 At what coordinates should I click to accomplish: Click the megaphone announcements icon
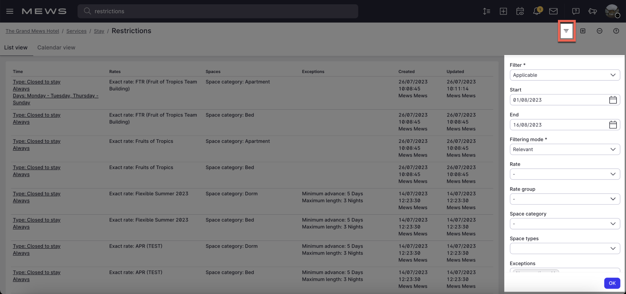click(x=592, y=11)
